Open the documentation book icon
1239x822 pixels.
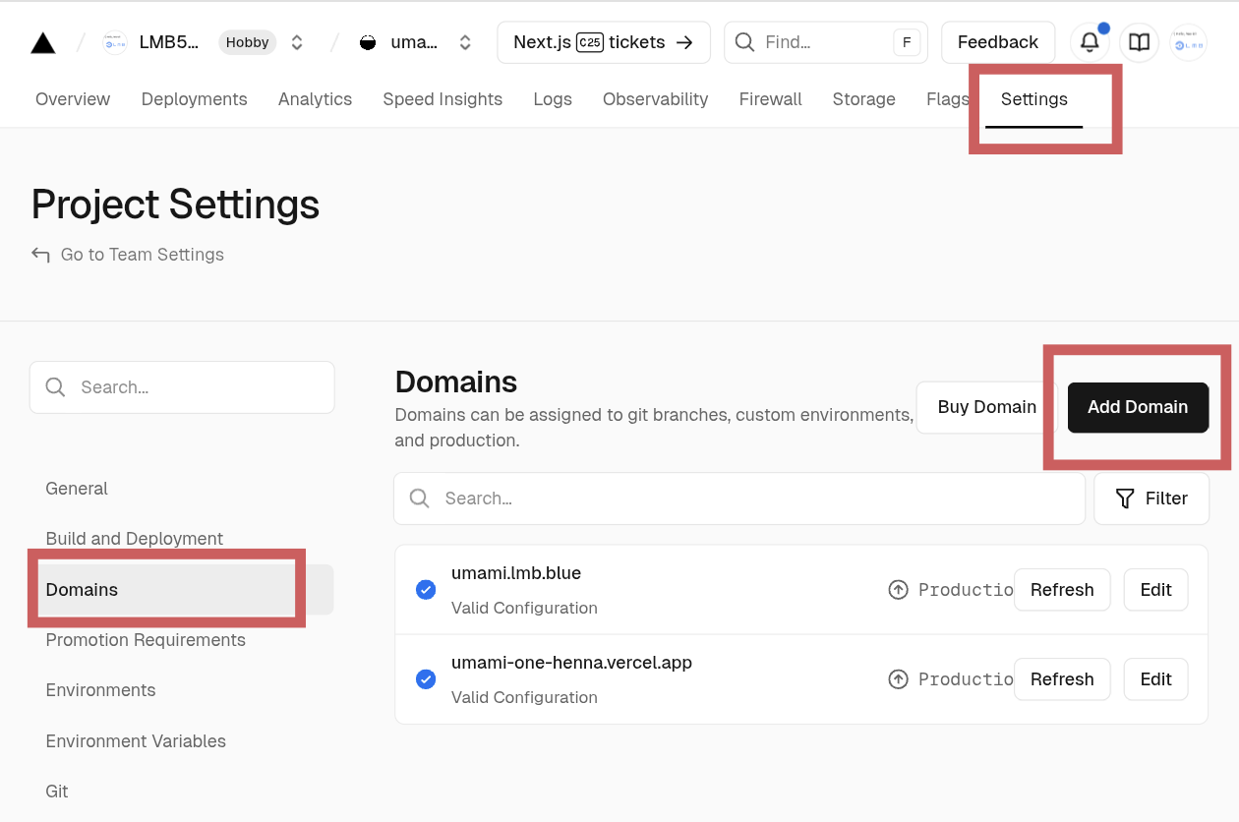(1139, 42)
